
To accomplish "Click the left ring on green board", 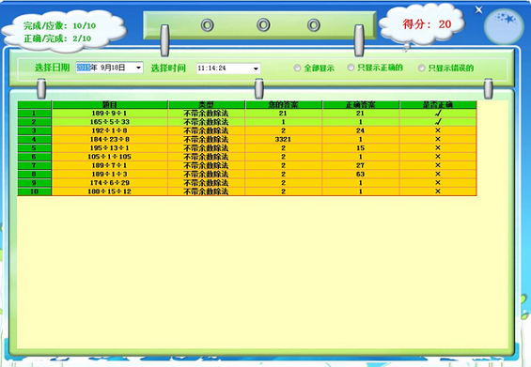I will coord(208,25).
